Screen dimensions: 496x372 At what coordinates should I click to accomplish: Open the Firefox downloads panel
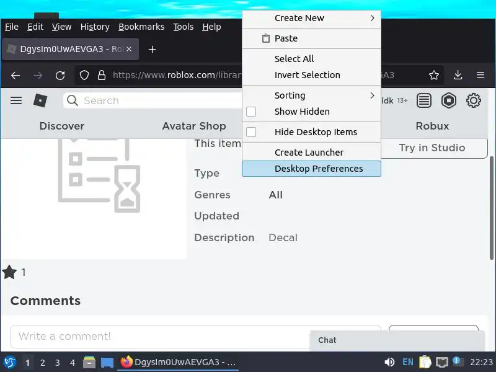[458, 75]
